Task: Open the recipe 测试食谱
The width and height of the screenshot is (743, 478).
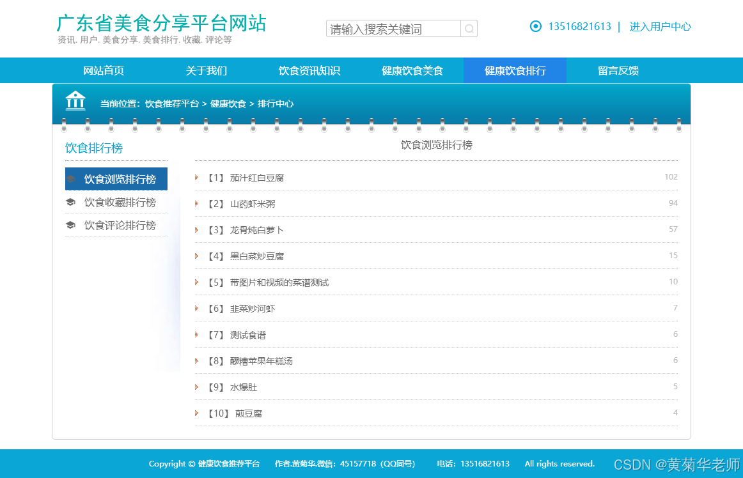Action: point(248,335)
